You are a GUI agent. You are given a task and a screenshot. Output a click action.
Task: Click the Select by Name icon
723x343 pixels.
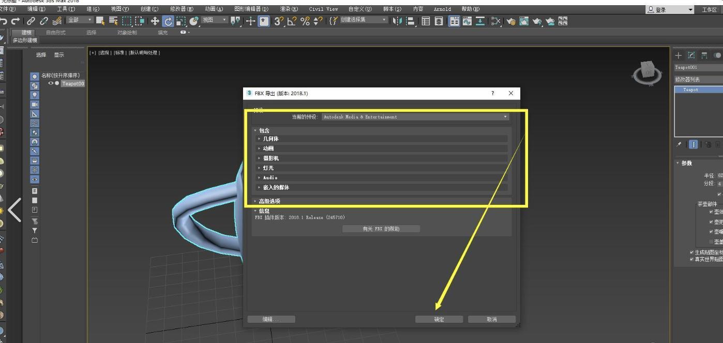(x=113, y=21)
